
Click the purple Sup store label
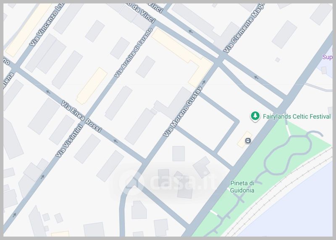coord(327,57)
